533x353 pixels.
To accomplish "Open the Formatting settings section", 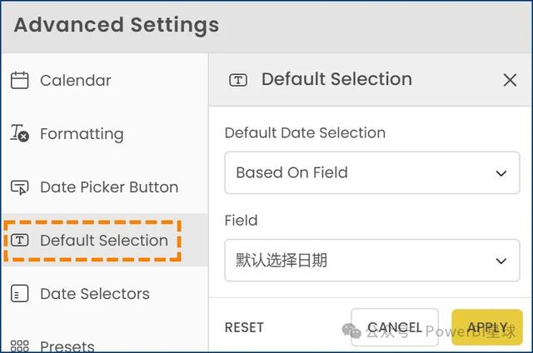I will click(105, 133).
